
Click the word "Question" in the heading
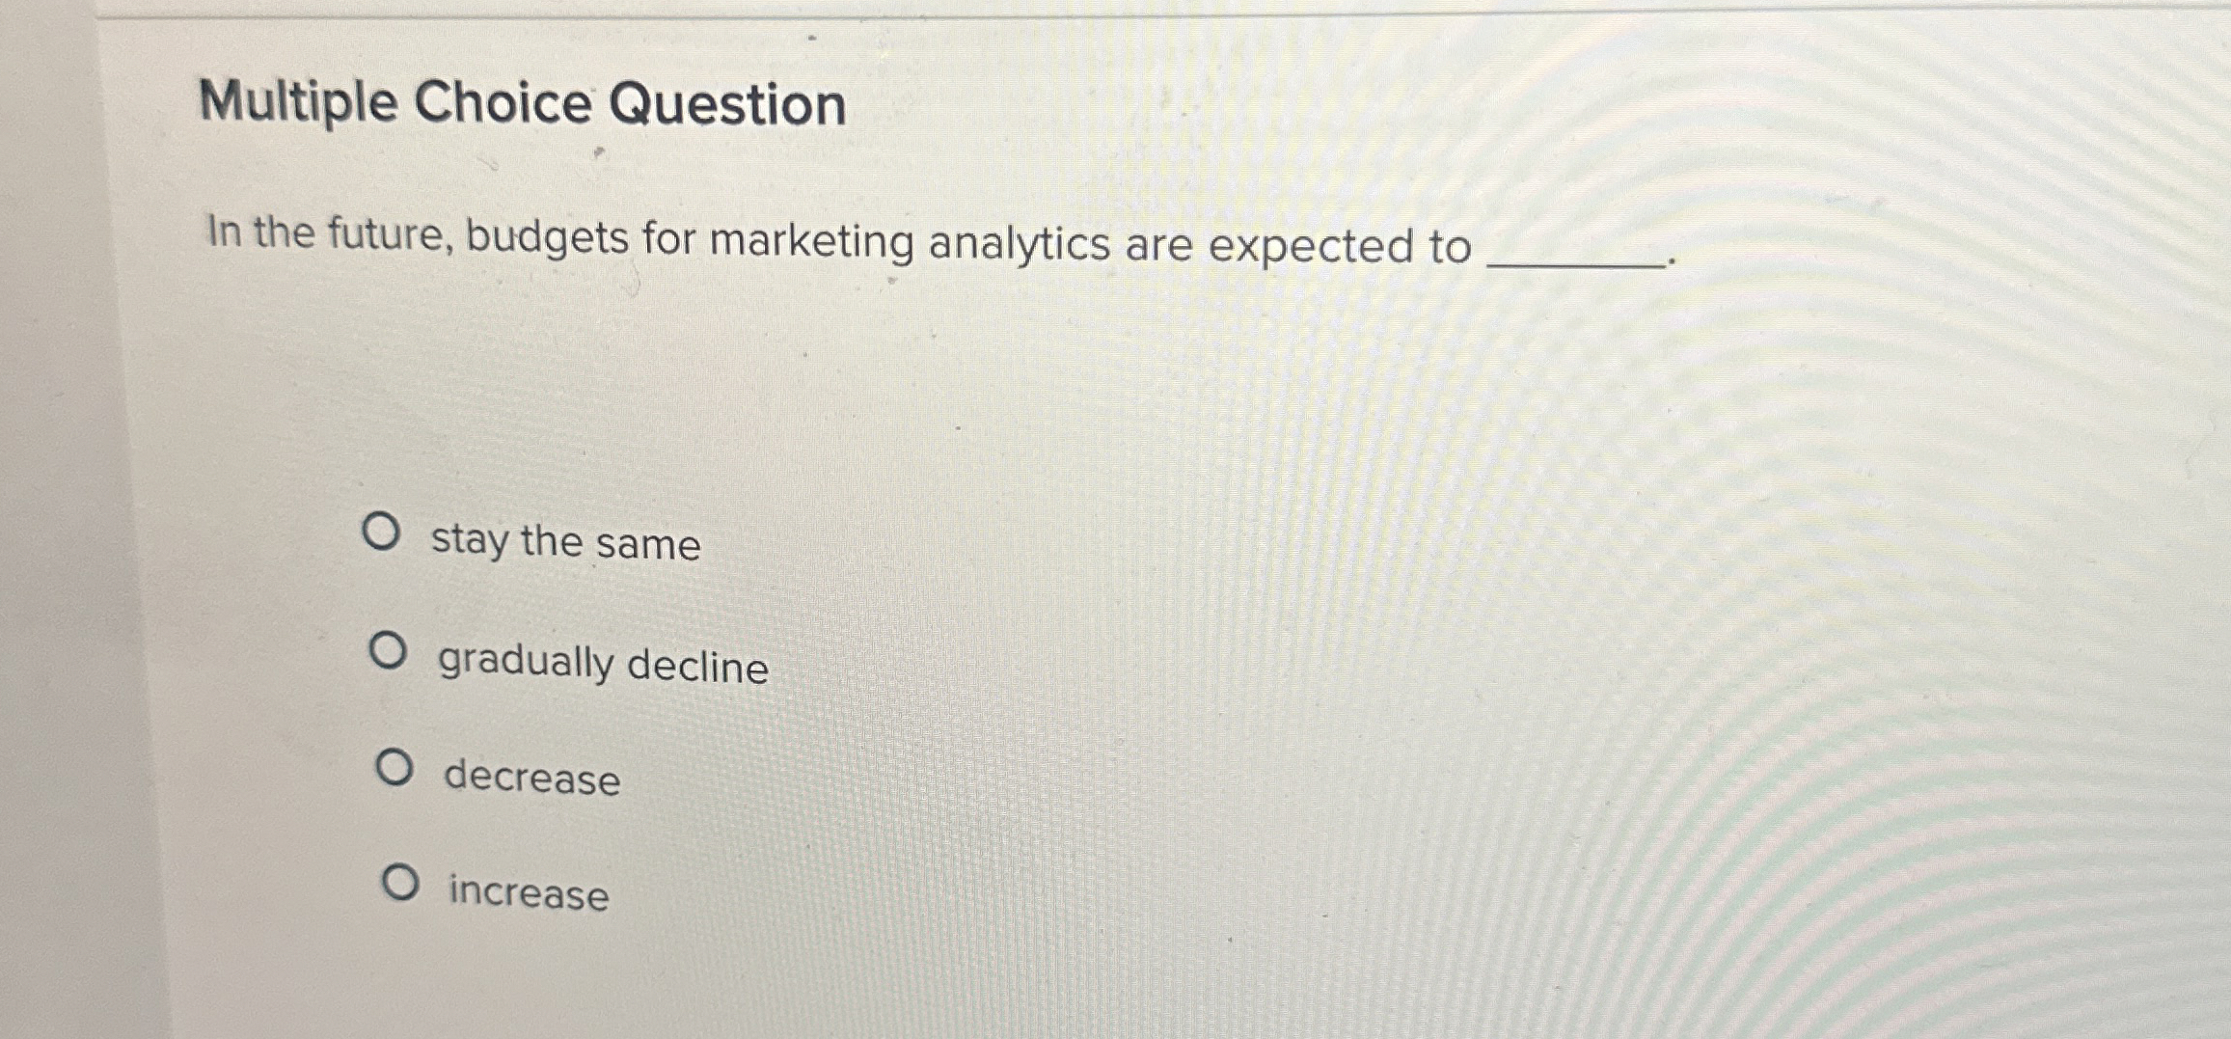click(x=727, y=104)
